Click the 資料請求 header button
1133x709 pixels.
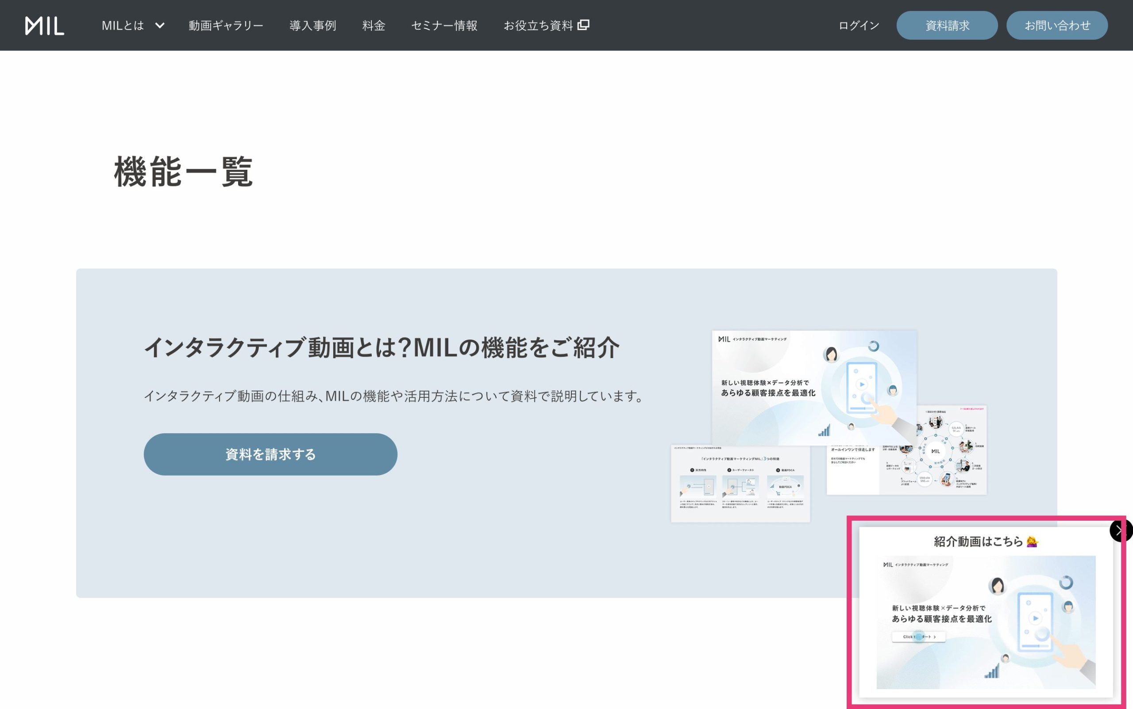click(x=947, y=25)
